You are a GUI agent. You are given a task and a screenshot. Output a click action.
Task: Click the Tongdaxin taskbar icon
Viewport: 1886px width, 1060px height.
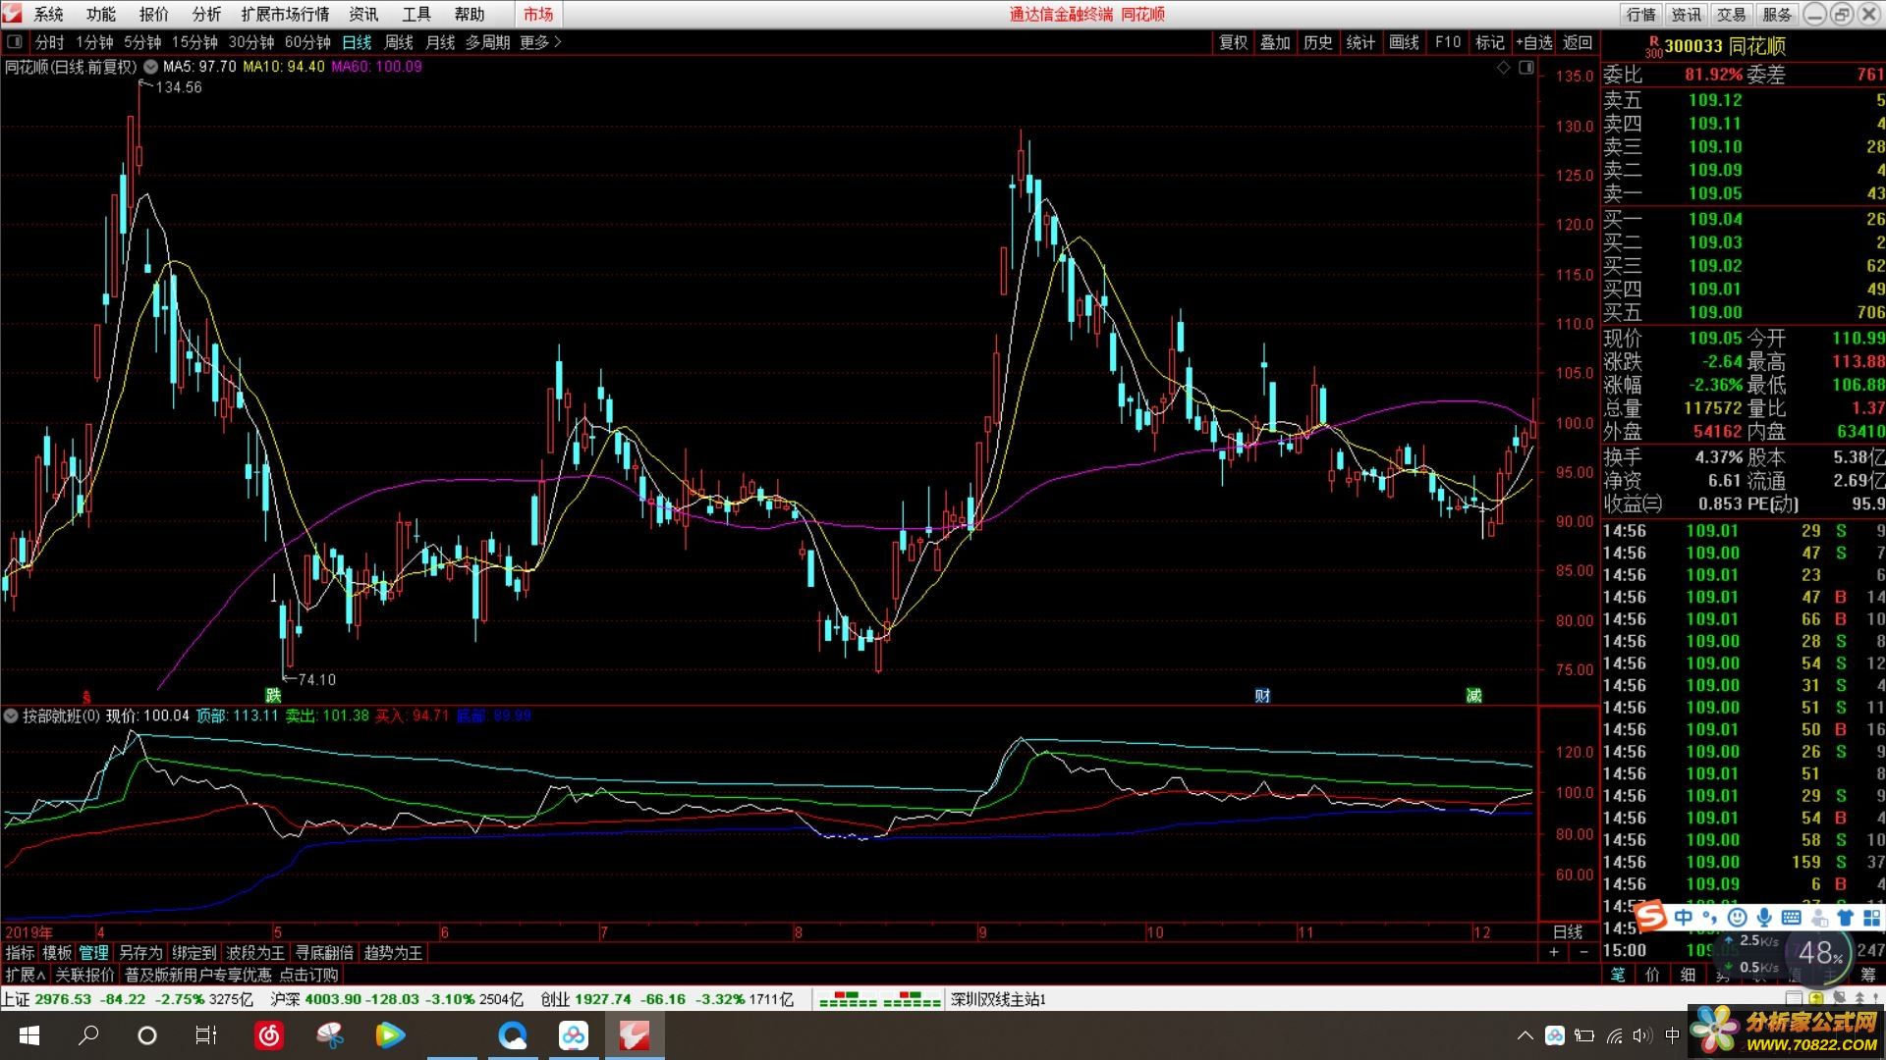point(635,1035)
